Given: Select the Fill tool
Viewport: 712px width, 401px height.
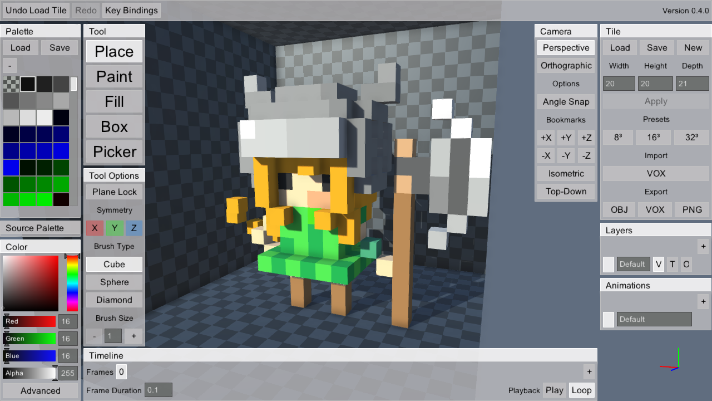Looking at the screenshot, I should [x=114, y=101].
